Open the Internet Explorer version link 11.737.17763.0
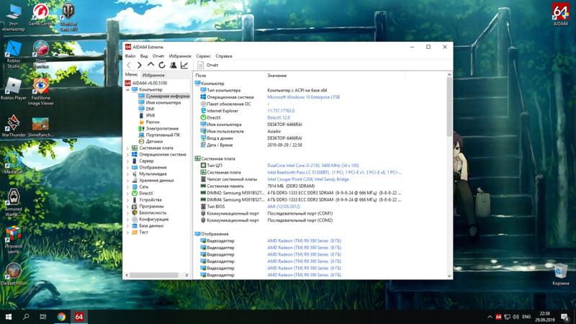 pyautogui.click(x=281, y=111)
